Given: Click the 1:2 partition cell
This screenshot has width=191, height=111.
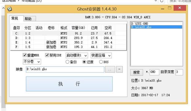Looking at the screenshot, I should pyautogui.click(x=28, y=33).
